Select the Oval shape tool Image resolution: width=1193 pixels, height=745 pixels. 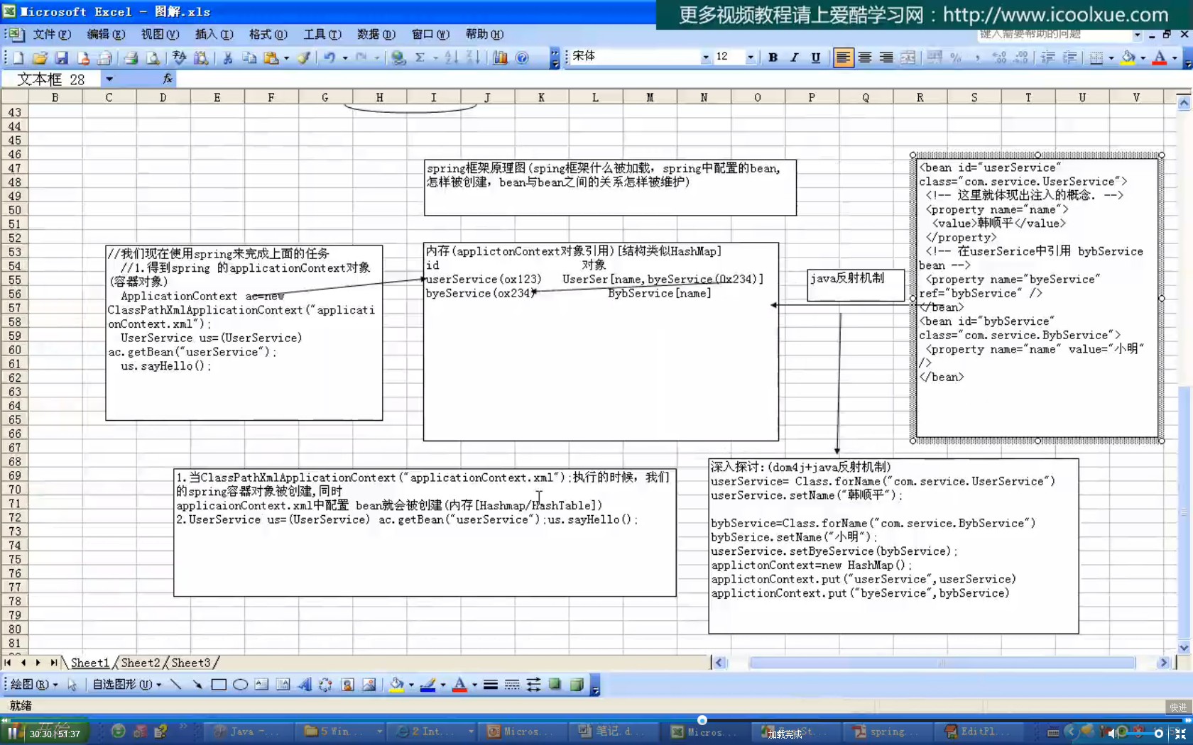click(240, 685)
